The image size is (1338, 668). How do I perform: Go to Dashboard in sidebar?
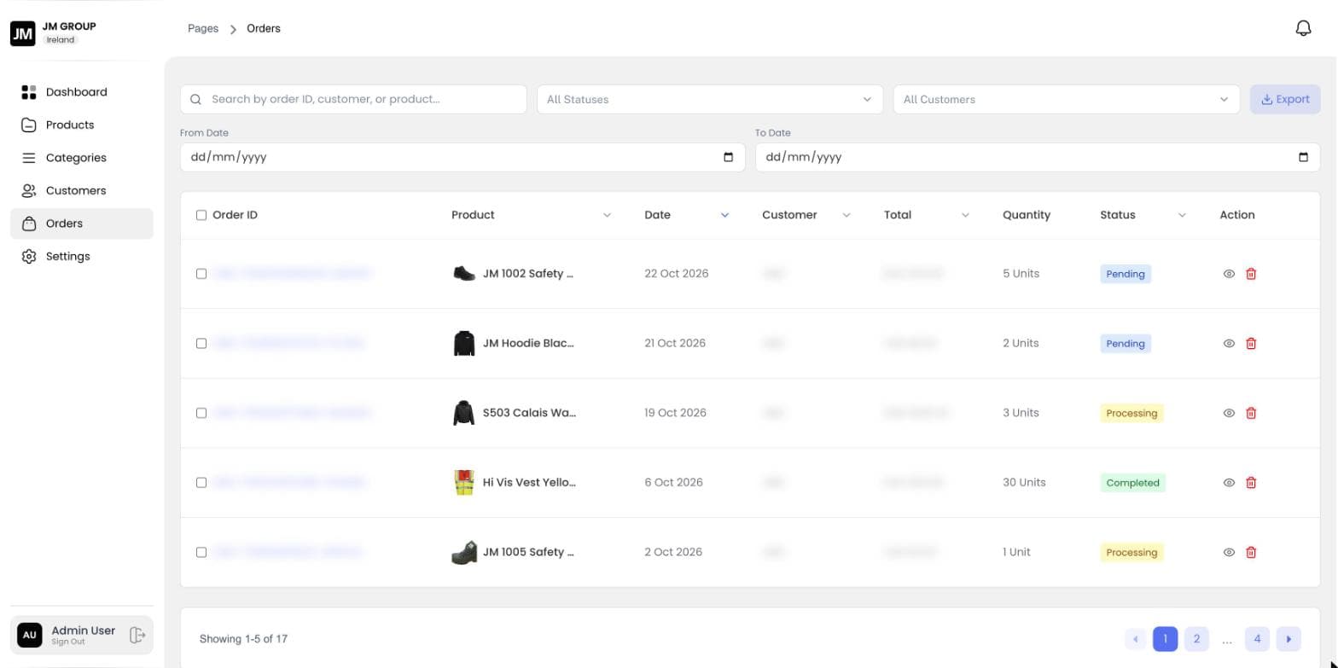[82, 92]
